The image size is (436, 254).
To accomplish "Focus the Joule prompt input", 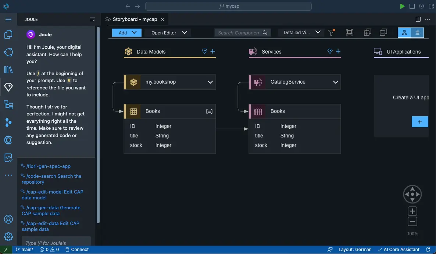I will tap(56, 241).
